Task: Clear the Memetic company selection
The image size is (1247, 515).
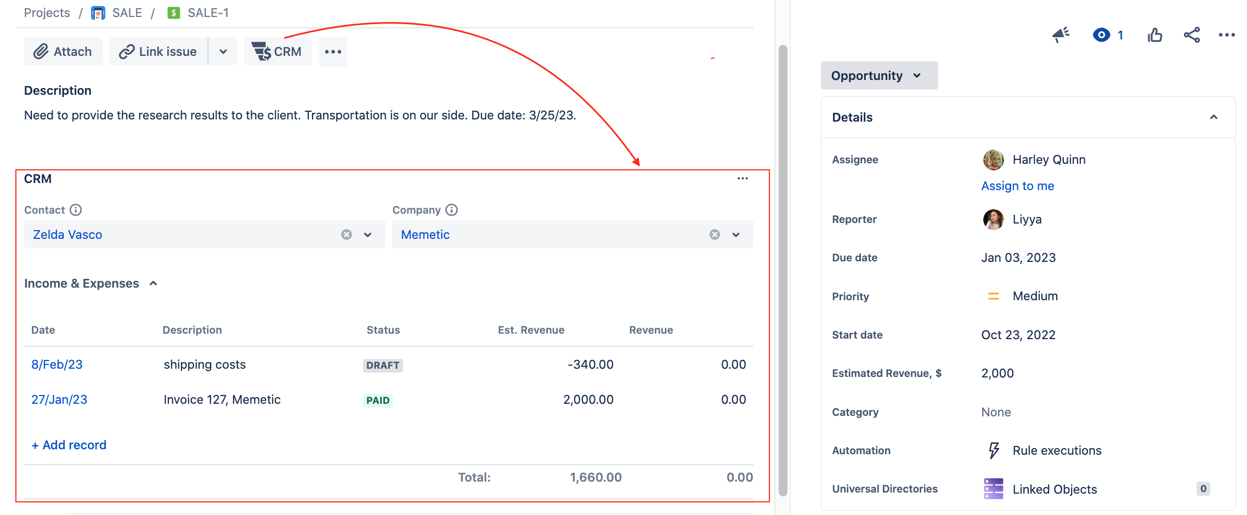Action: pyautogui.click(x=715, y=234)
